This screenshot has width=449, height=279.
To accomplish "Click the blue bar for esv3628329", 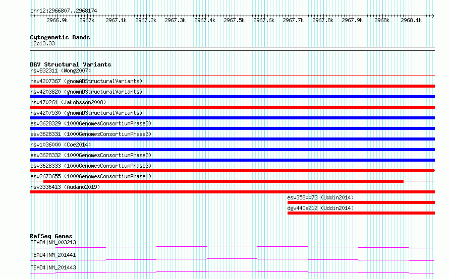I will pyautogui.click(x=232, y=128).
